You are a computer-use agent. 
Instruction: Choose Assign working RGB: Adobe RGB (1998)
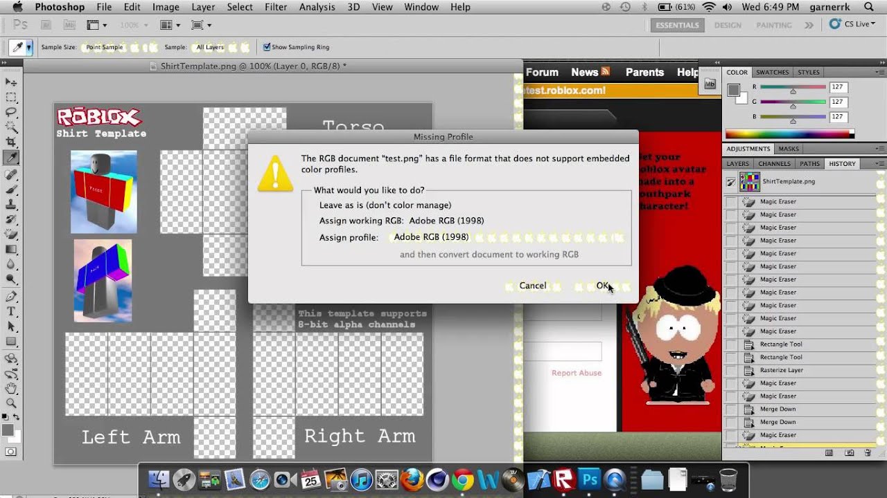point(401,221)
